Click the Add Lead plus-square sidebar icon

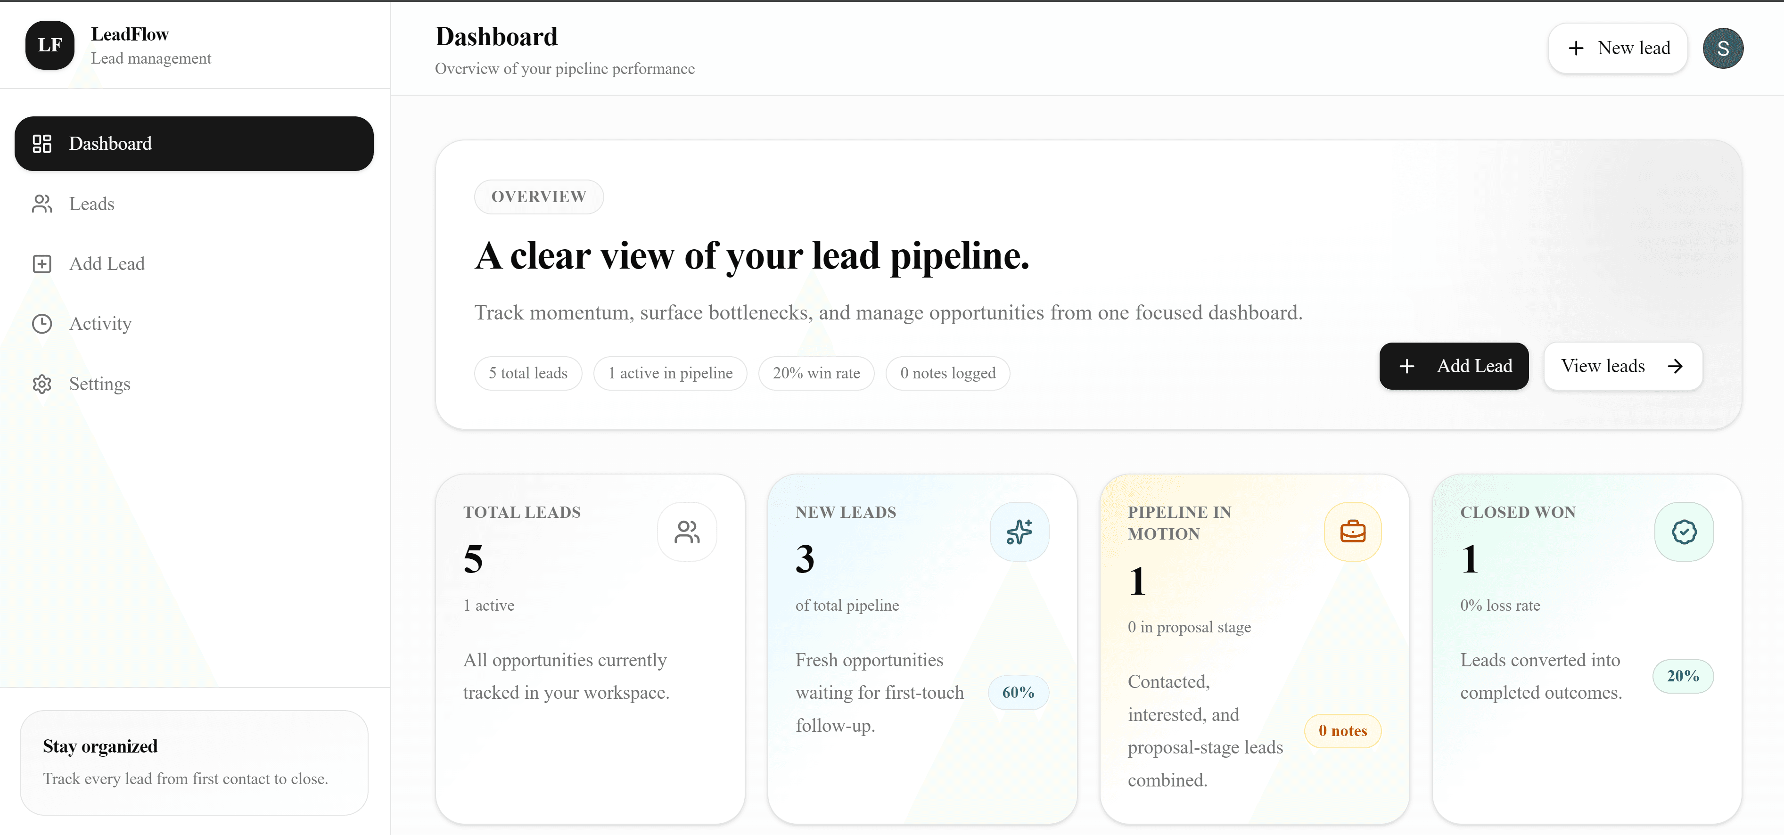(42, 264)
